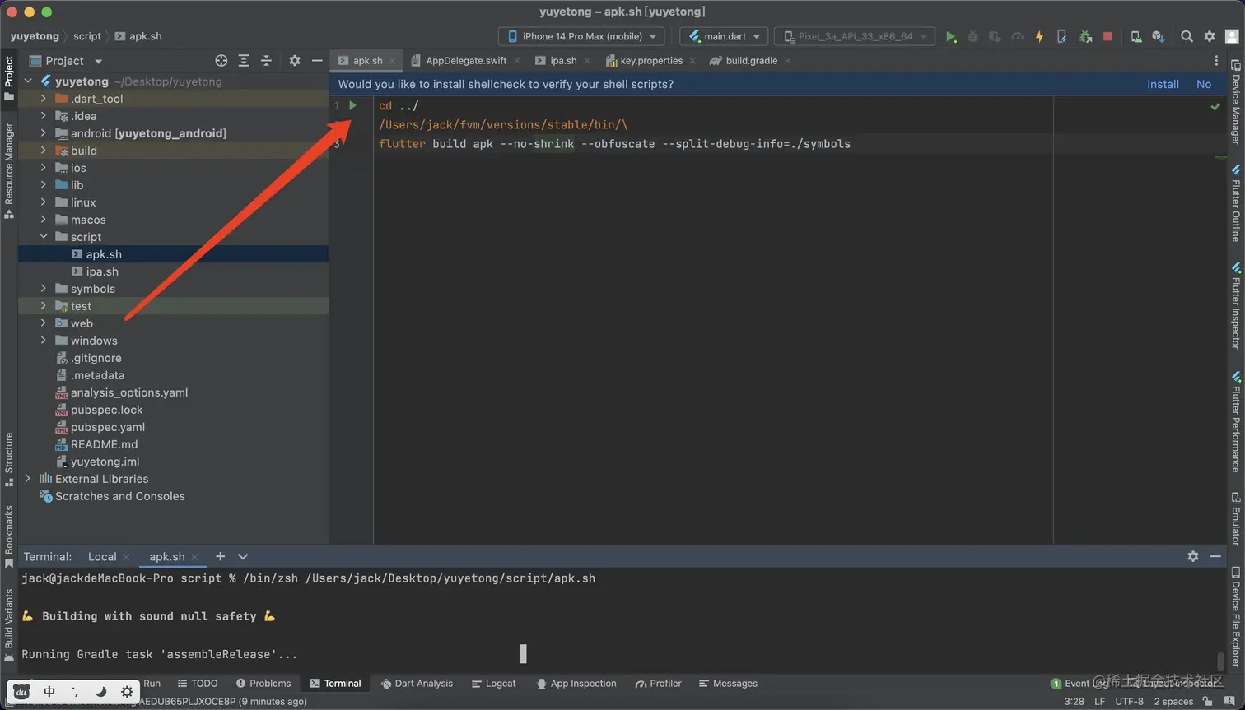Click Expand All in Project panel
This screenshot has width=1245, height=710.
point(244,61)
